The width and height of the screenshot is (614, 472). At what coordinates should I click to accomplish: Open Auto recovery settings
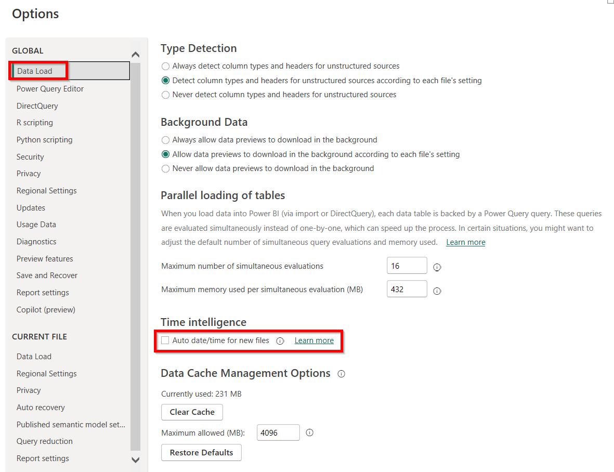41,408
